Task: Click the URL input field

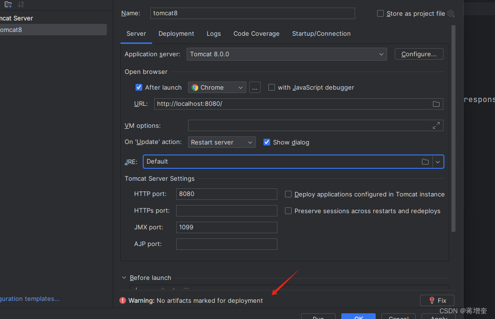Action: 299,104
